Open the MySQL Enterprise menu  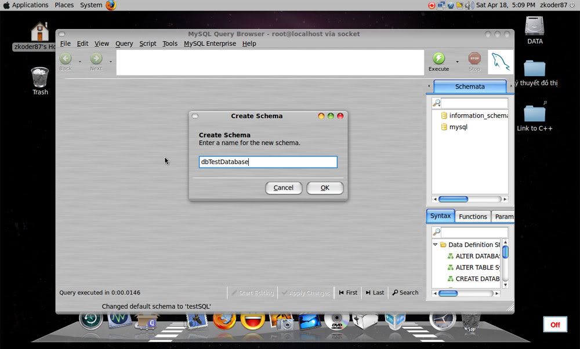coord(210,43)
